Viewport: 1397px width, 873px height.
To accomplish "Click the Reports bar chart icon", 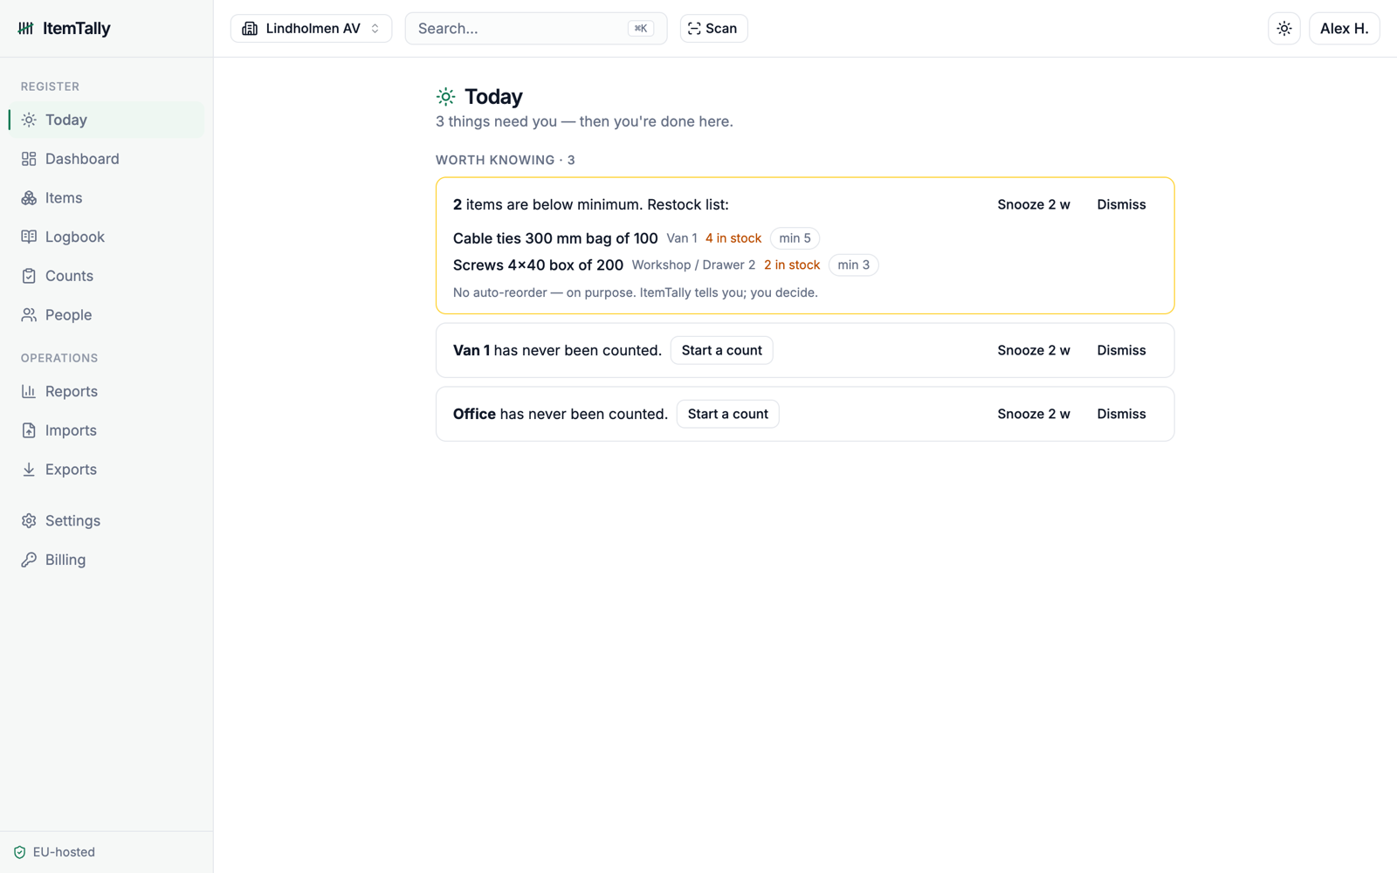I will [29, 391].
